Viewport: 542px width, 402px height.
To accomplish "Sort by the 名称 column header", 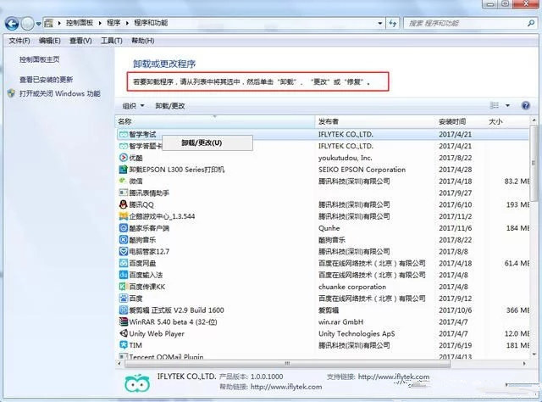I will pos(214,121).
